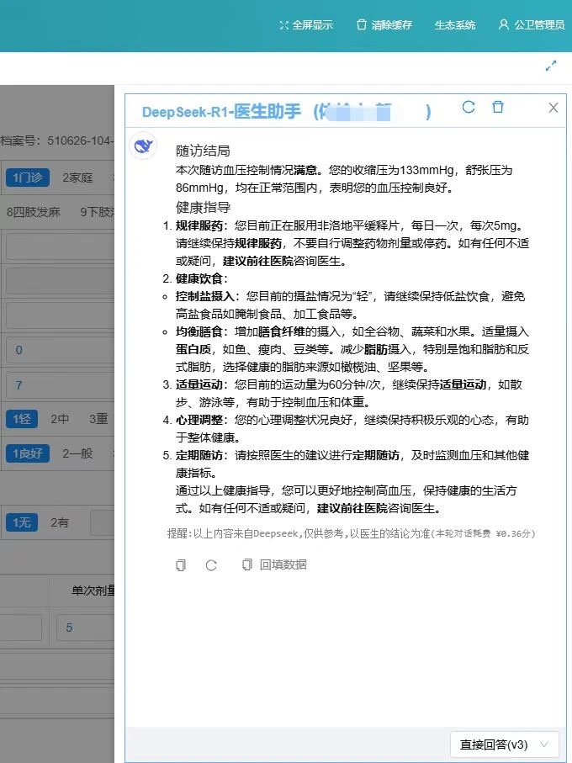Select 1良好 psychological adjustment option
The width and height of the screenshot is (572, 763).
point(26,453)
